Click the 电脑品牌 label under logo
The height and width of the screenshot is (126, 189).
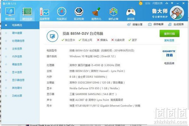(x=169, y=63)
